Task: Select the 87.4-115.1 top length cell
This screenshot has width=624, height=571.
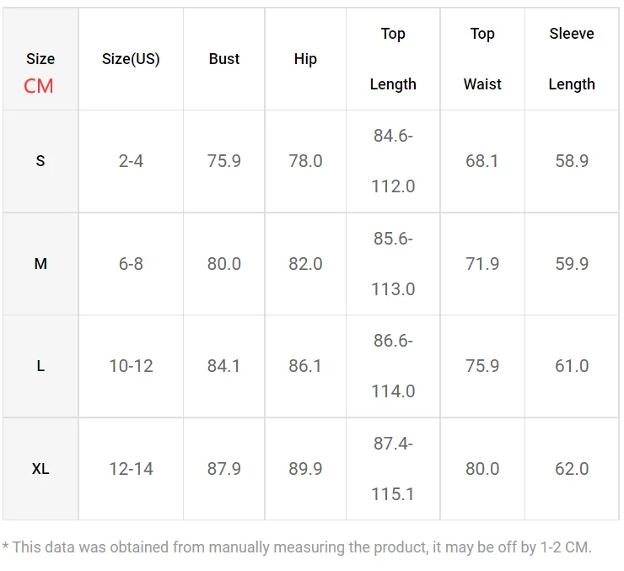Action: [x=393, y=469]
